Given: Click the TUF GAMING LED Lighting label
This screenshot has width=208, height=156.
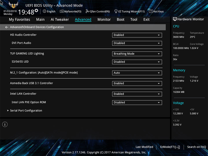Looking at the screenshot, I should pyautogui.click(x=27, y=54).
